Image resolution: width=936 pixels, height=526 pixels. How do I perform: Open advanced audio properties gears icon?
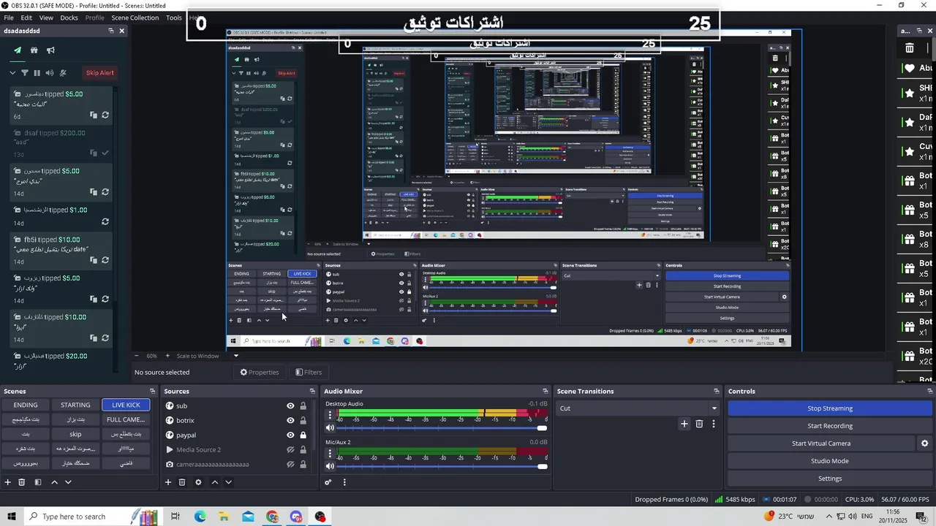click(x=328, y=482)
